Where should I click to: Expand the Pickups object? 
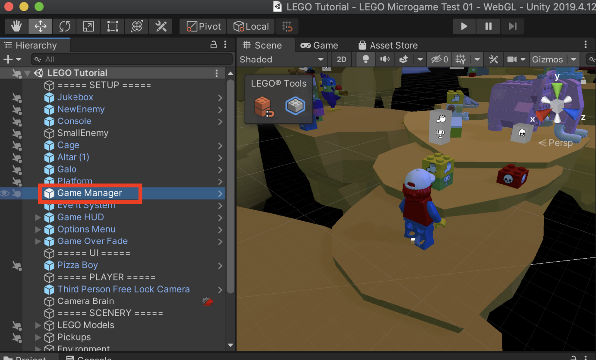pyautogui.click(x=38, y=337)
